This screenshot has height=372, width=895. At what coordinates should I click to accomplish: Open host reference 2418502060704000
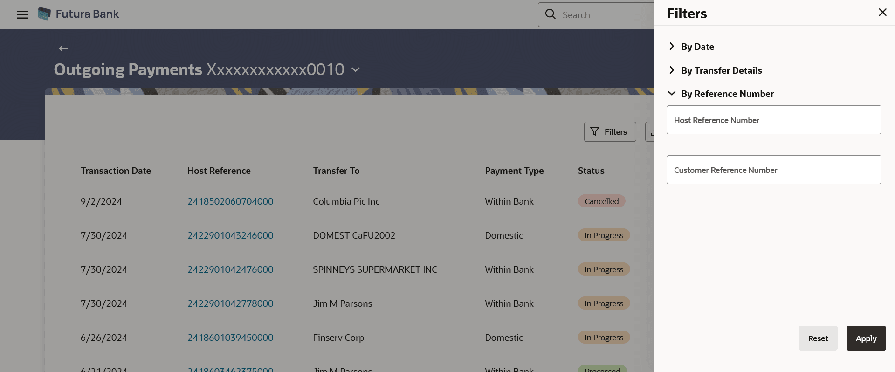pyautogui.click(x=230, y=201)
